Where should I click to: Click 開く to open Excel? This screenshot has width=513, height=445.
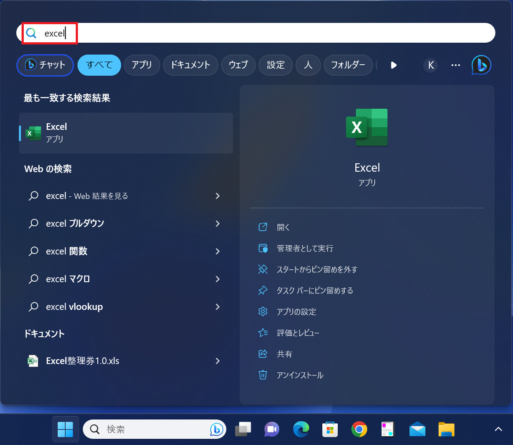click(283, 227)
